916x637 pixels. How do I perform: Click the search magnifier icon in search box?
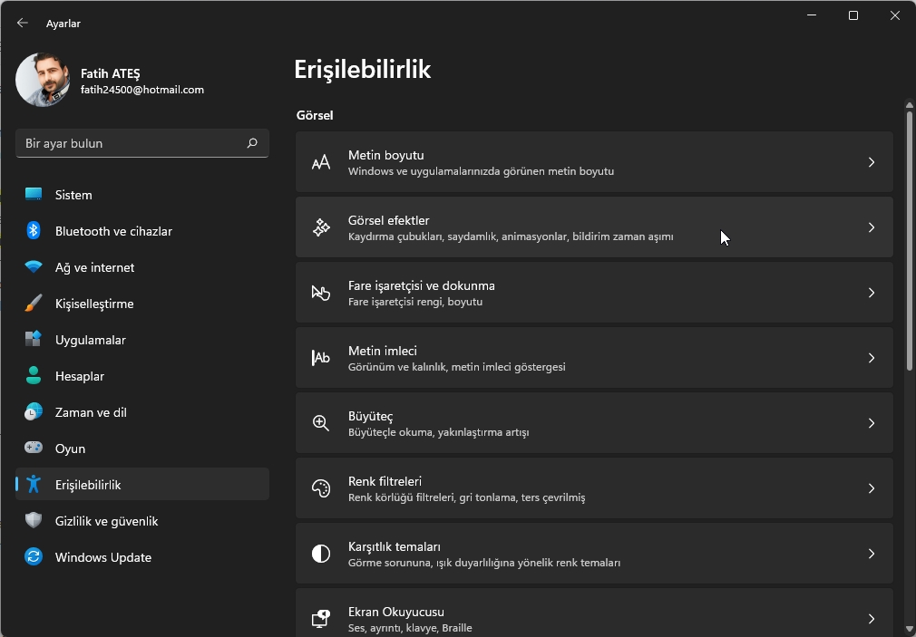(252, 143)
